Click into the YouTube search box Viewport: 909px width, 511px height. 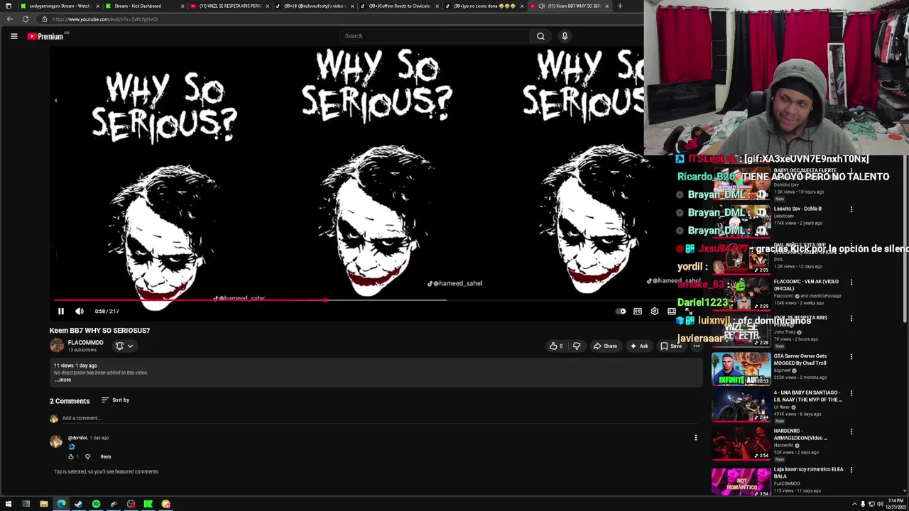(435, 35)
